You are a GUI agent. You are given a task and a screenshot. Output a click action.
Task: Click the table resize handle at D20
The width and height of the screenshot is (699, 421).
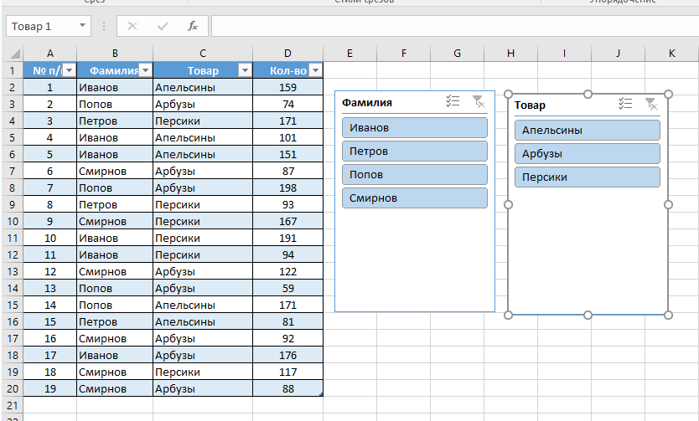(321, 394)
